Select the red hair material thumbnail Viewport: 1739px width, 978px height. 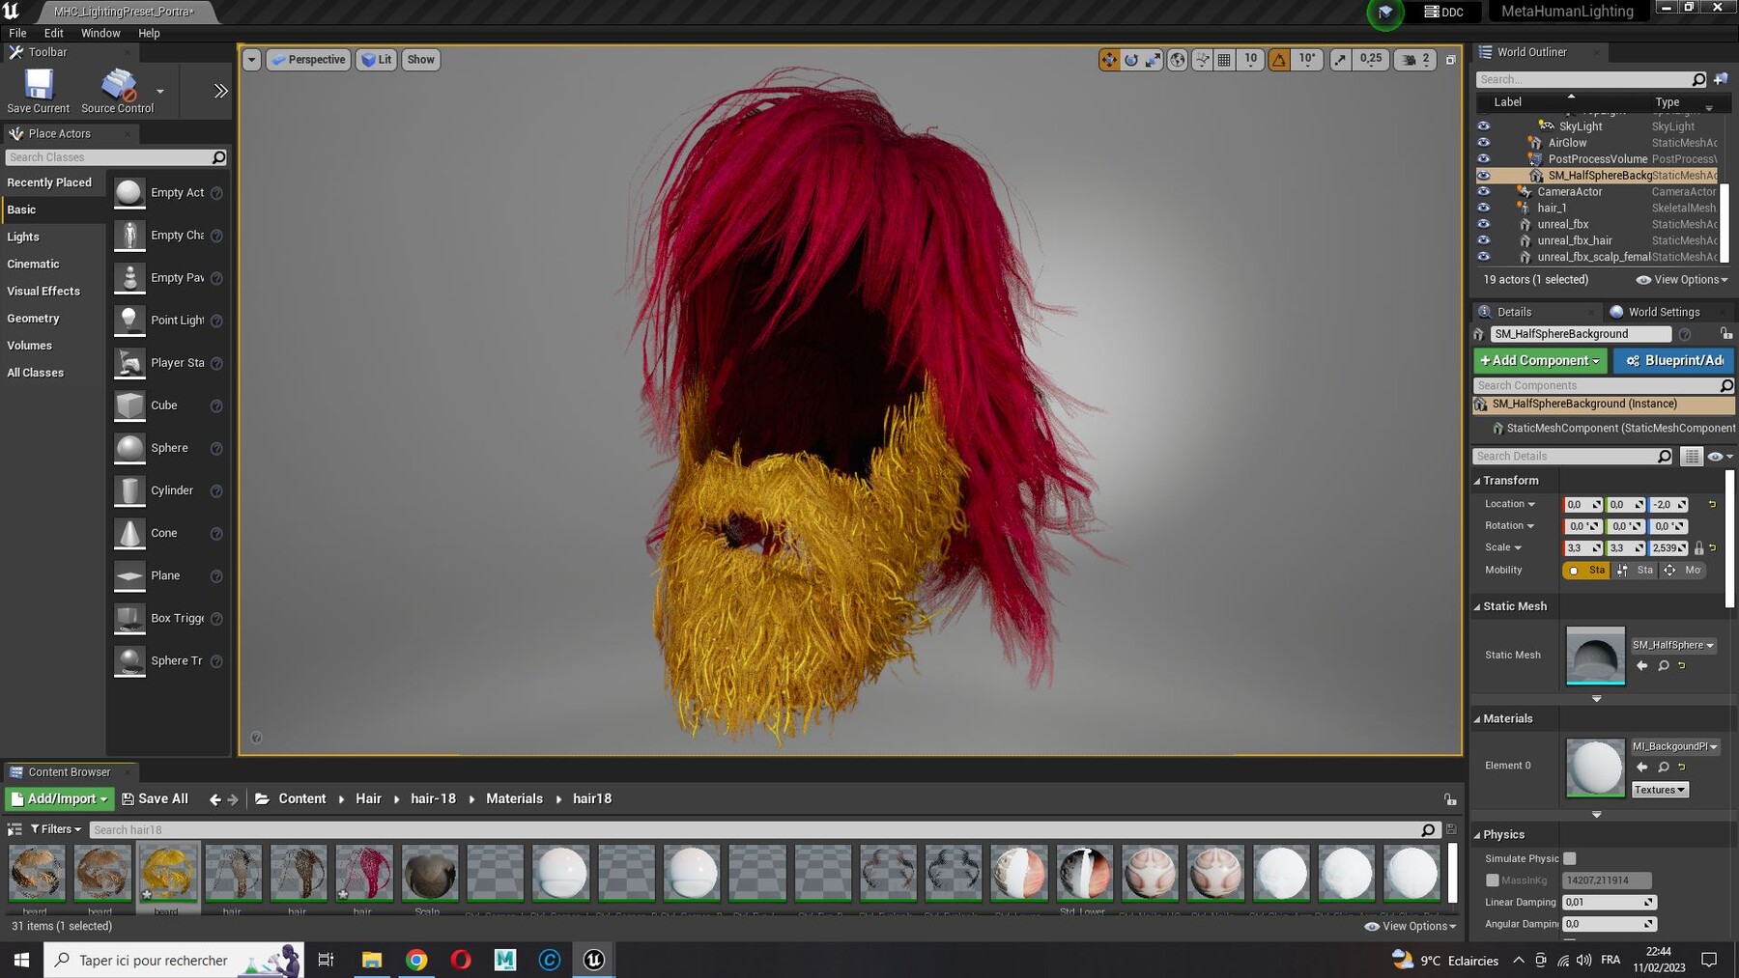point(363,874)
